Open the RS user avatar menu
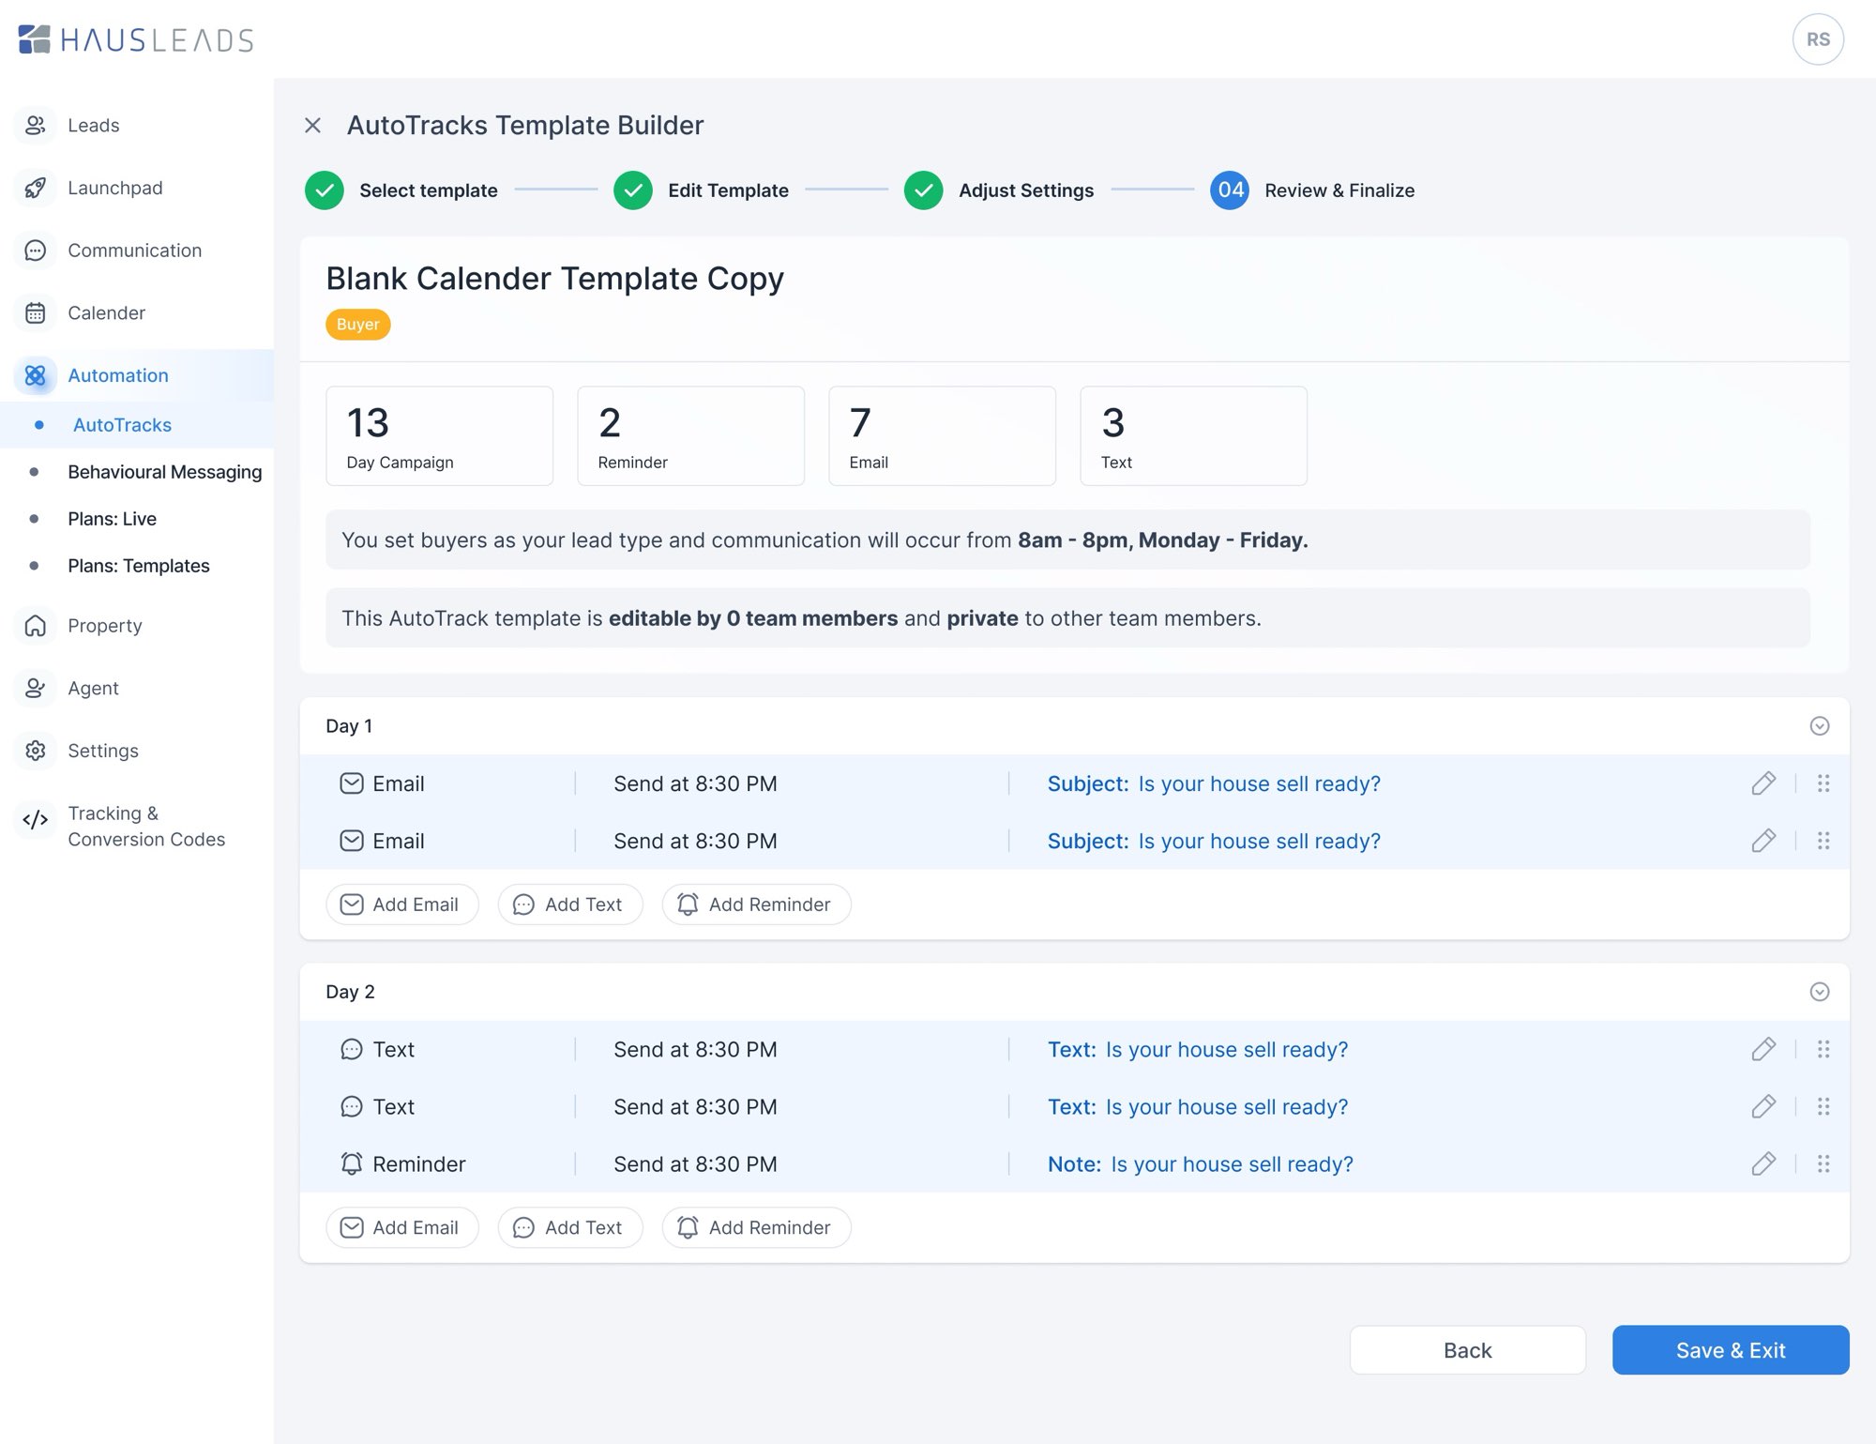 pos(1818,39)
